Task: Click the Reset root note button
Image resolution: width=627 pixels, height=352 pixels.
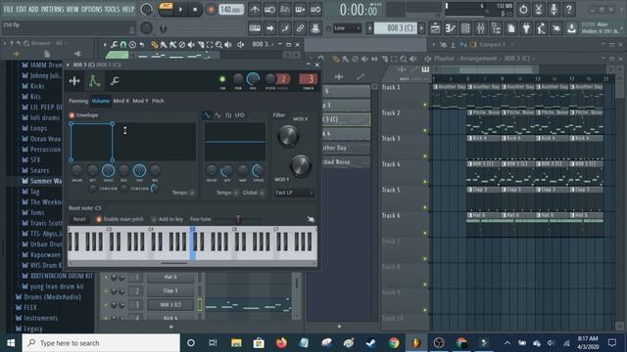Action: point(79,219)
